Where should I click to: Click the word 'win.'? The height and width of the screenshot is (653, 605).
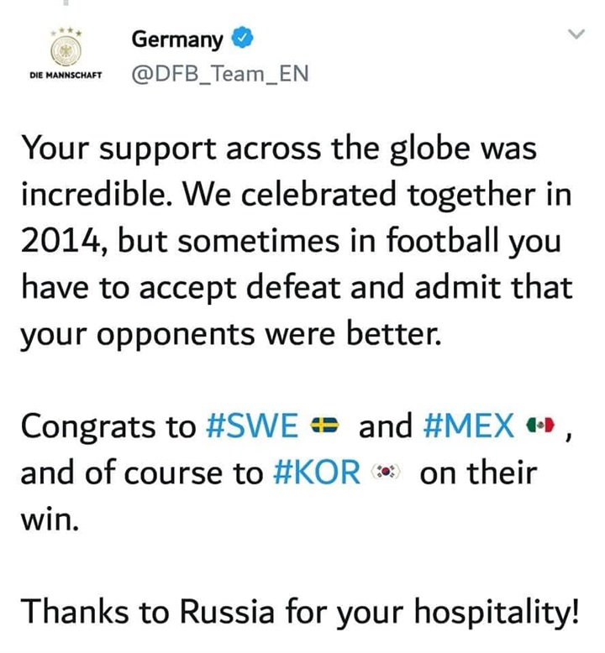coord(50,520)
